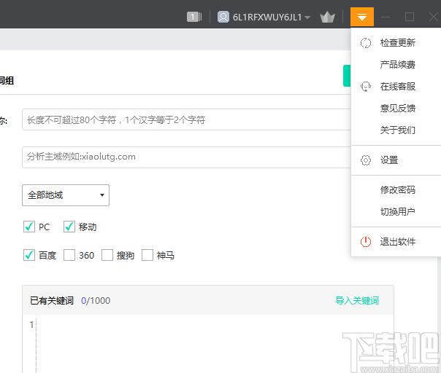Click the user avatar icon
Viewport: 441px width, 373px height.
click(x=223, y=17)
